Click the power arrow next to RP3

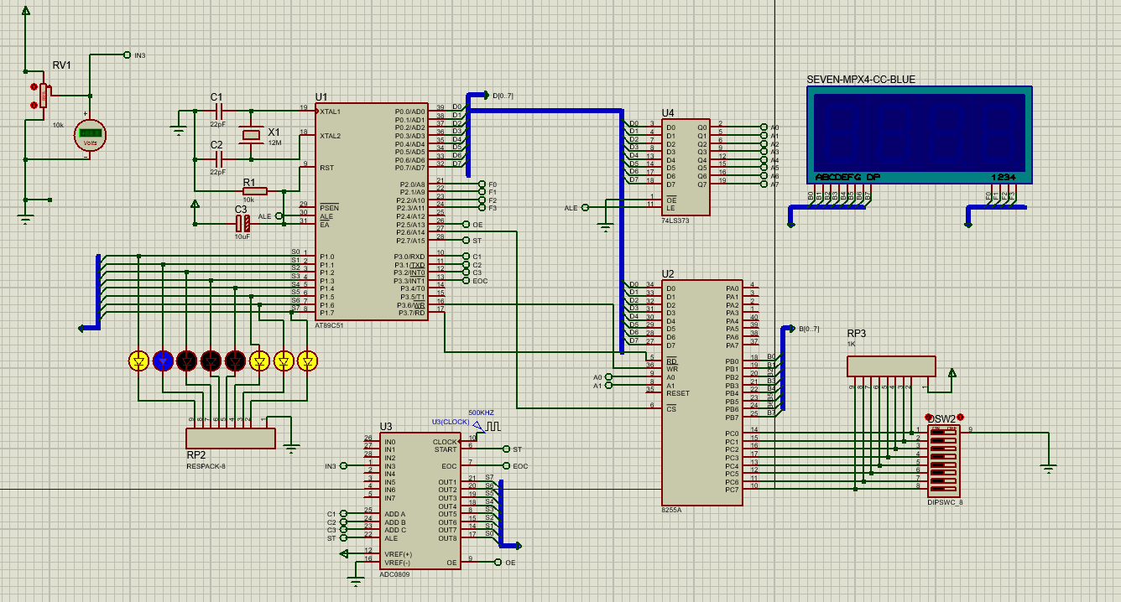(x=952, y=372)
